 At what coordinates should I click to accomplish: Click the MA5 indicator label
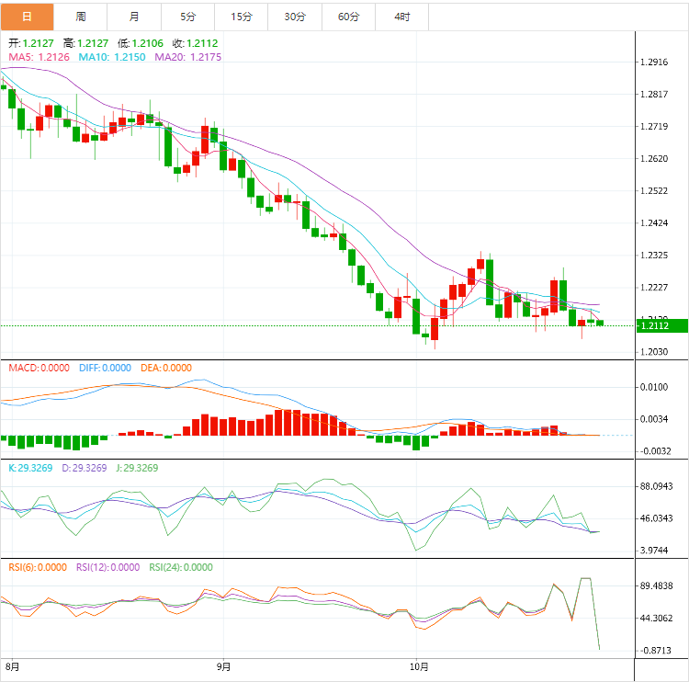coord(39,57)
